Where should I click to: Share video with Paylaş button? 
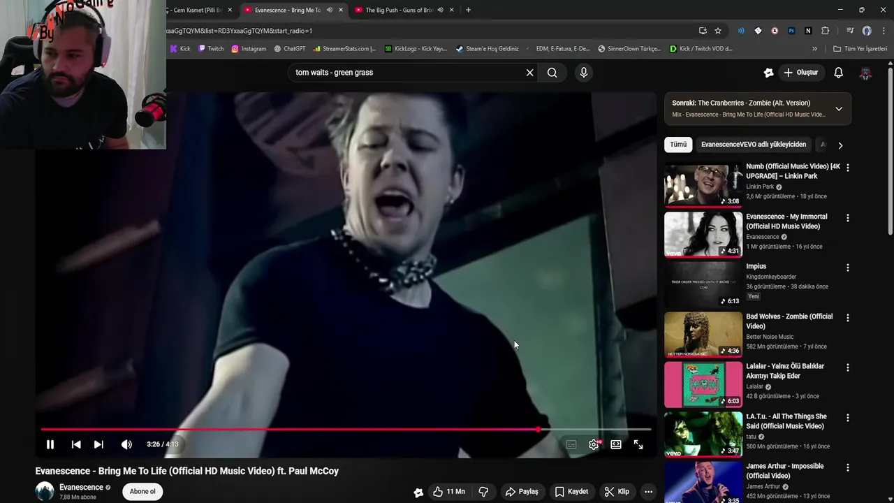(522, 492)
